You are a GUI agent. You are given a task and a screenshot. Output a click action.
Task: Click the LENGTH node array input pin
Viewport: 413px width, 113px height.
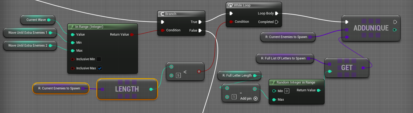[x=102, y=89]
